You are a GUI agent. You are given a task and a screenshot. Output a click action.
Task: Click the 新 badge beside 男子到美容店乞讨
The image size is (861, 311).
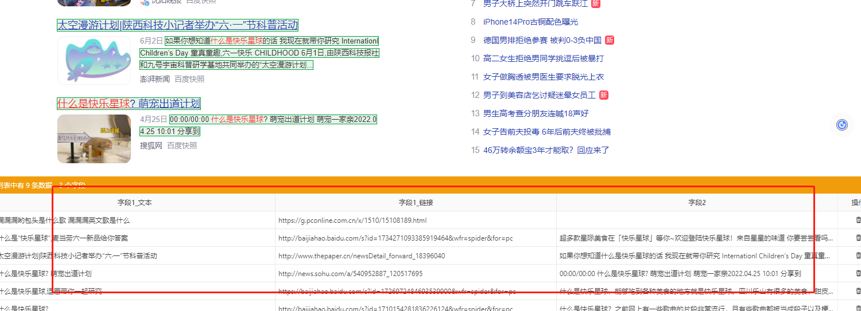[604, 95]
